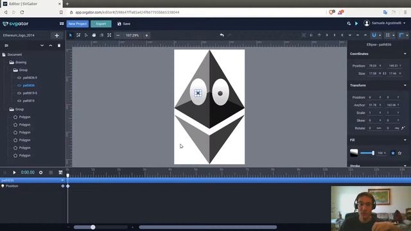
Task: Click the New Project button
Action: coord(77,24)
